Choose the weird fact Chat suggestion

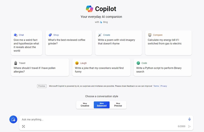pyautogui.click(x=27, y=44)
